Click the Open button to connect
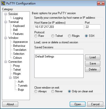 (x=78, y=104)
